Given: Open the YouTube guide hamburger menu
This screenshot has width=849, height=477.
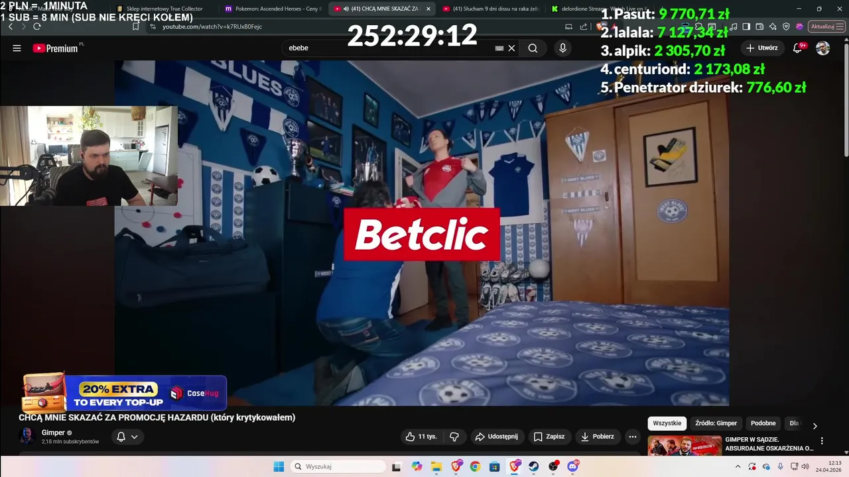Looking at the screenshot, I should click(x=17, y=48).
